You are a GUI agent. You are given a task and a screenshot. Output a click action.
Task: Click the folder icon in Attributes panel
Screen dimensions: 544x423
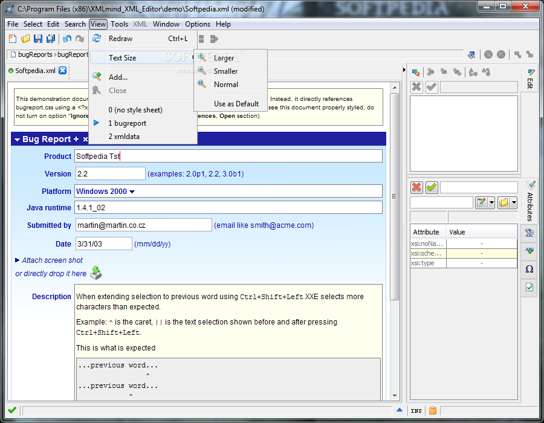point(504,202)
